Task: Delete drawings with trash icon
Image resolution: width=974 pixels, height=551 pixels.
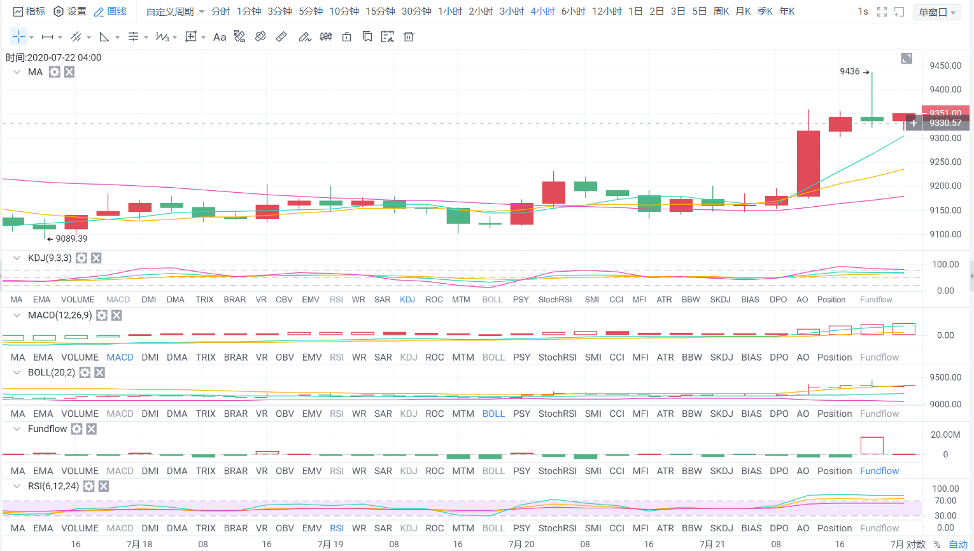Action: (409, 37)
